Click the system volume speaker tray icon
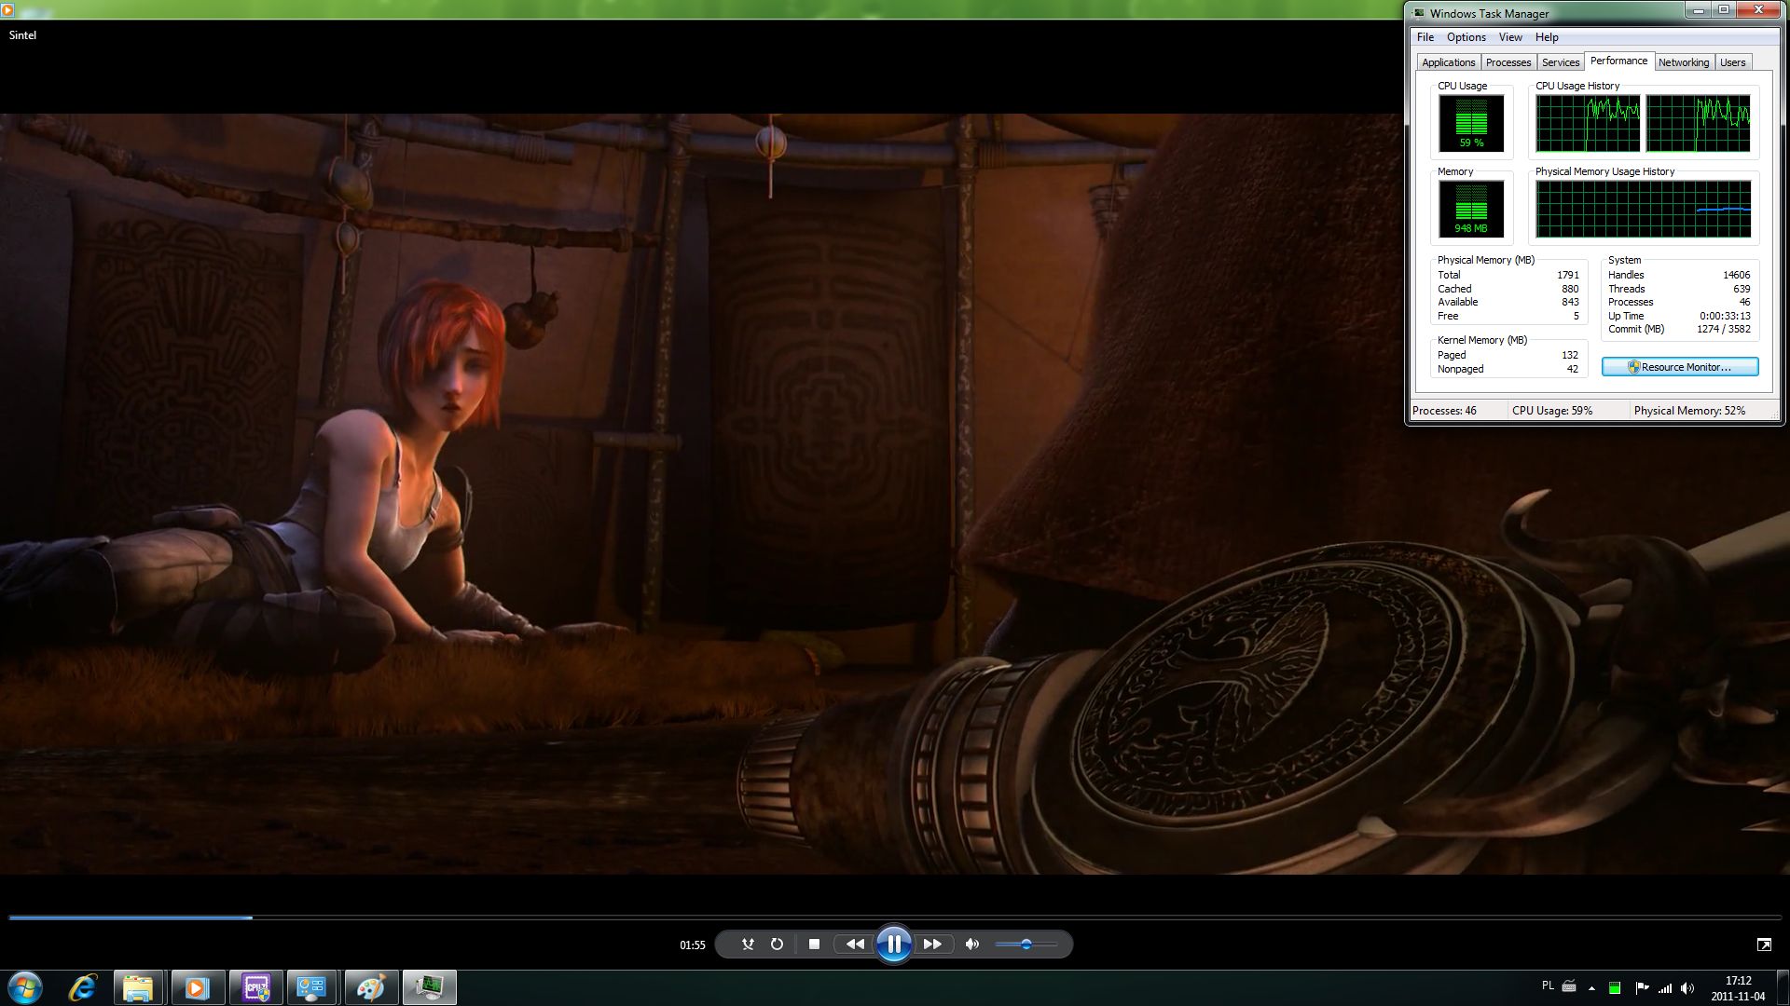This screenshot has width=1790, height=1006. [1687, 988]
